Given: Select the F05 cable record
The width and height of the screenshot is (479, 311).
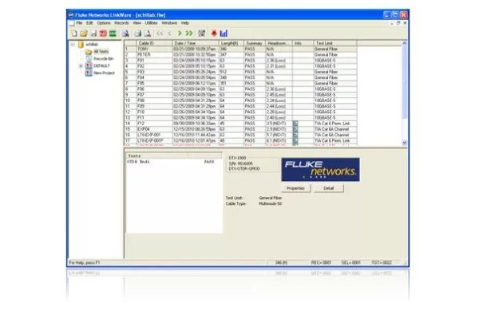Looking at the screenshot, I should [240, 83].
